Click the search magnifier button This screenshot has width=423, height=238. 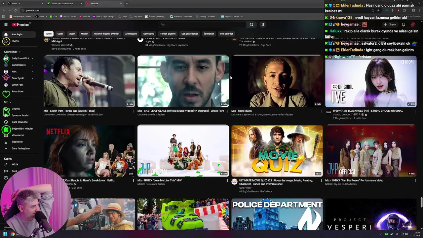click(251, 24)
